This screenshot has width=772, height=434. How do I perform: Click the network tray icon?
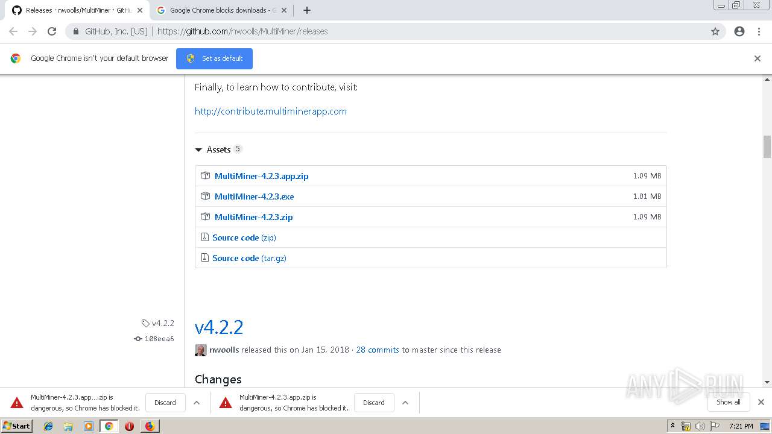point(686,426)
